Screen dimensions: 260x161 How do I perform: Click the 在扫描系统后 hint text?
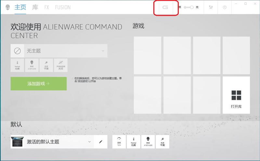click(98, 80)
